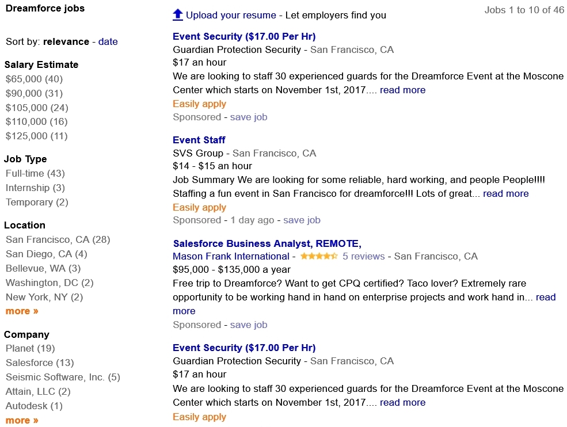Filter by $65,000 salary estimate
Screen dimensions: 567x427
(x=34, y=79)
